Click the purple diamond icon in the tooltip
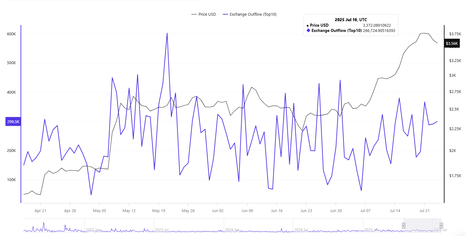Screen dimensions: 466x236 point(308,30)
